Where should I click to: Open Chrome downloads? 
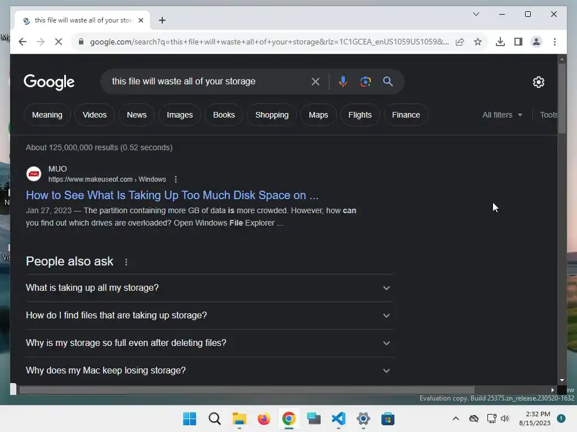coord(500,42)
